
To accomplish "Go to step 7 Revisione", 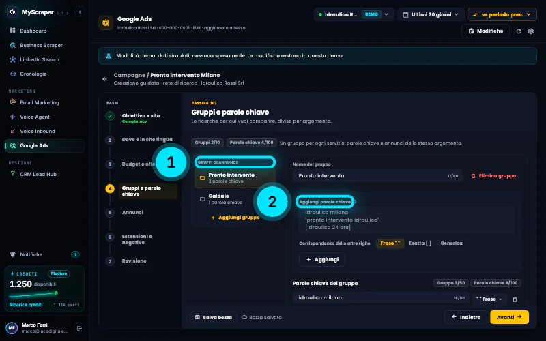I will [134, 261].
